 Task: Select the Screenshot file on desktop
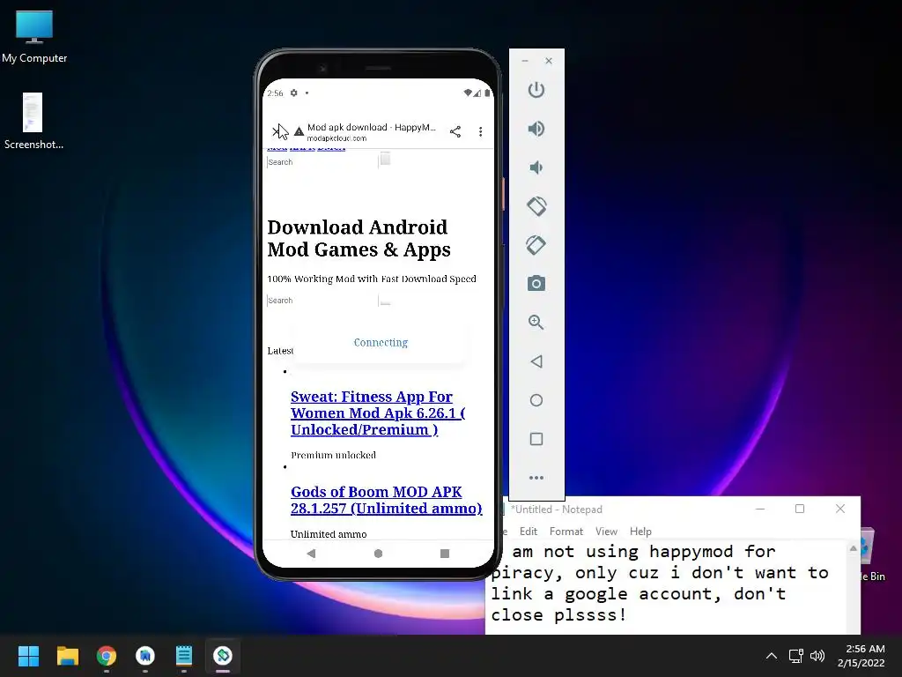pyautogui.click(x=33, y=122)
